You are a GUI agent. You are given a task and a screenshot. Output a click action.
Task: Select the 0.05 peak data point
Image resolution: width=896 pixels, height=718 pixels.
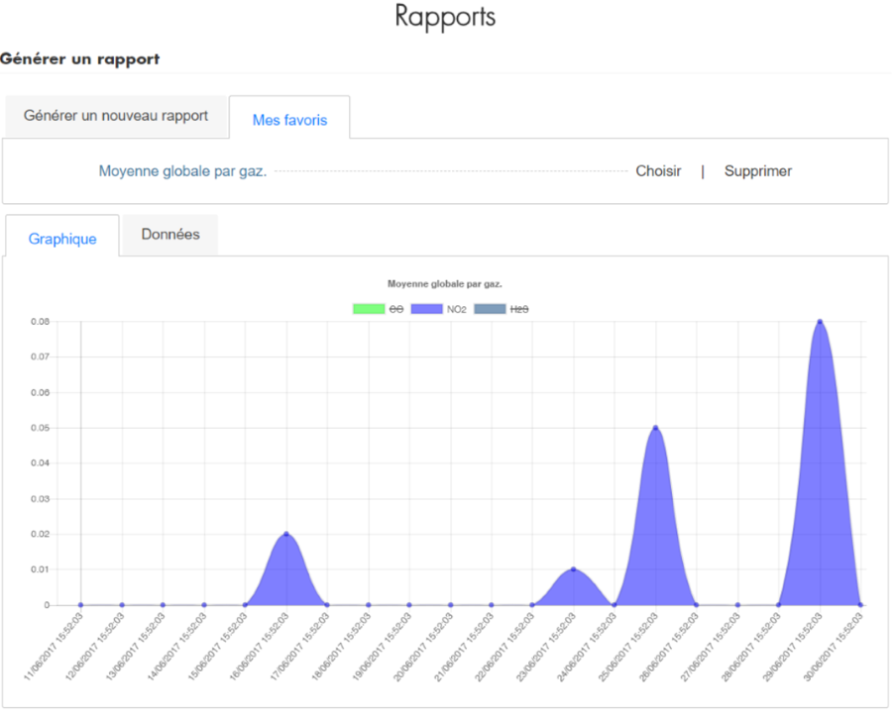point(655,428)
